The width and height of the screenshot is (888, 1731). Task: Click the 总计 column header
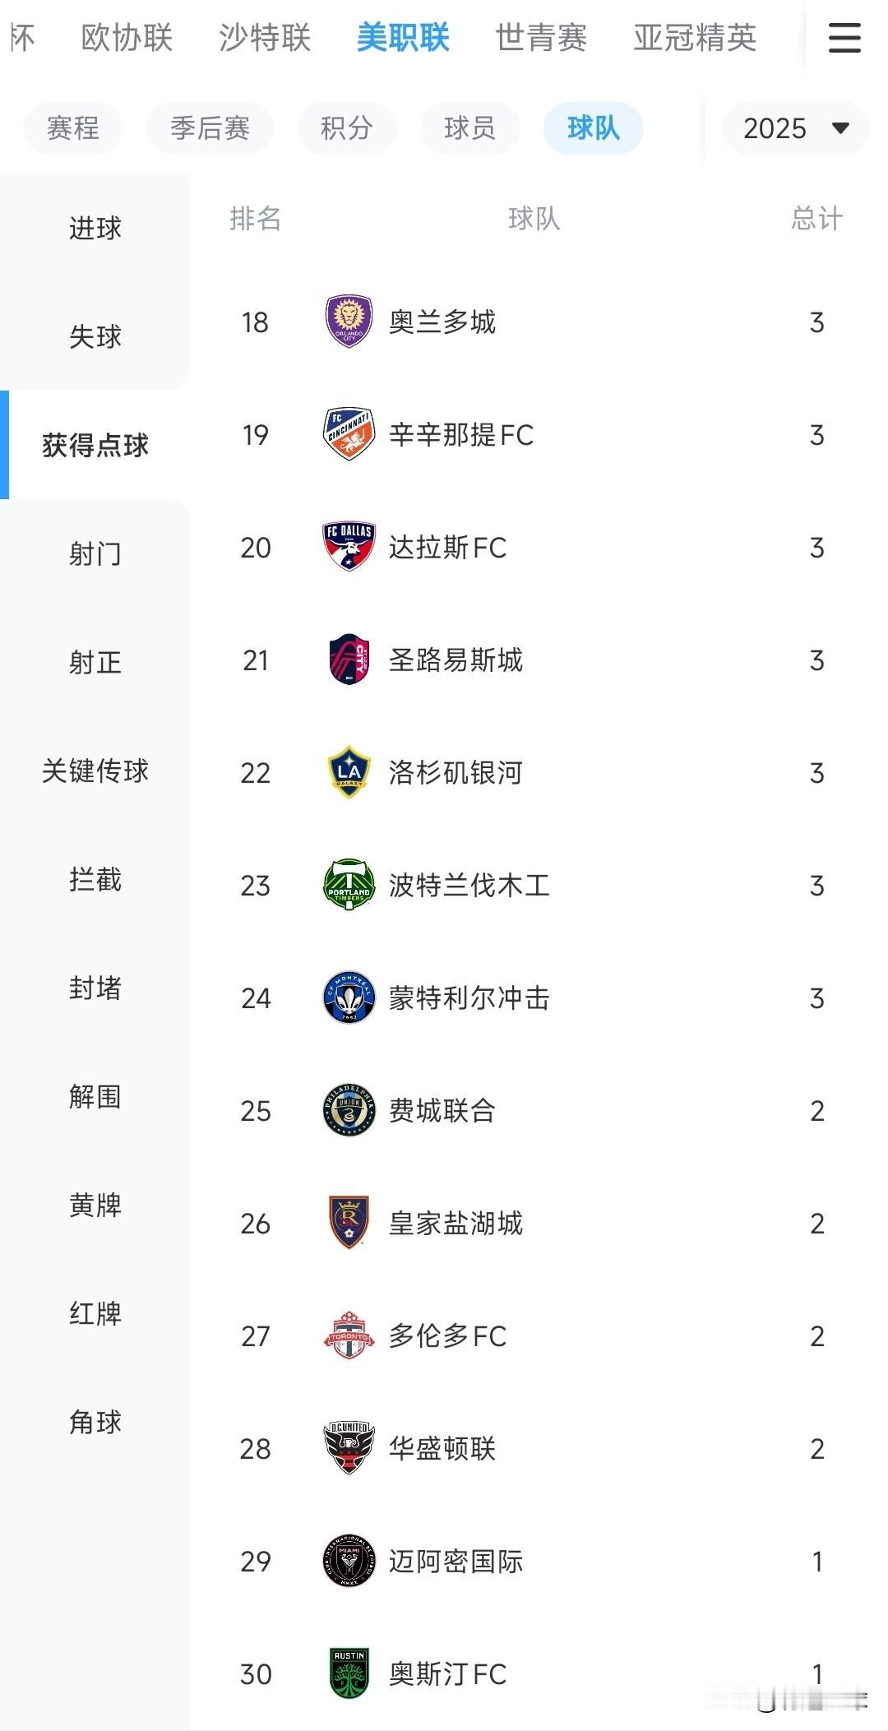(x=816, y=219)
